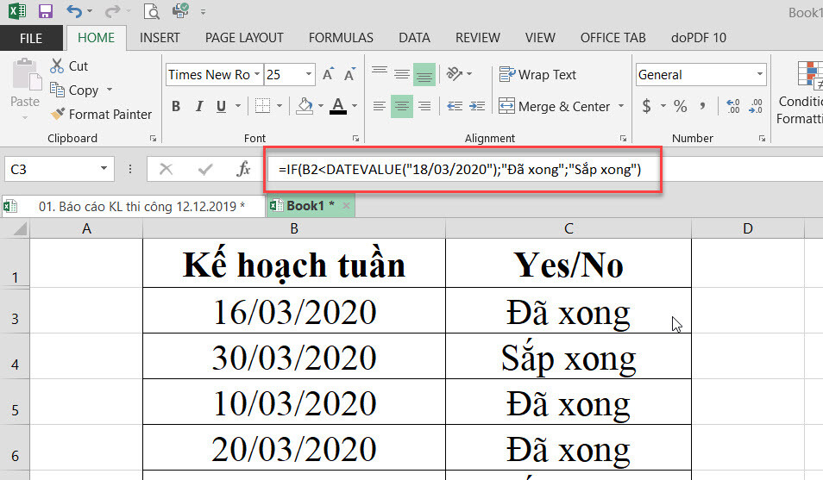Open the font name dropdown
823x480 pixels.
click(x=257, y=74)
